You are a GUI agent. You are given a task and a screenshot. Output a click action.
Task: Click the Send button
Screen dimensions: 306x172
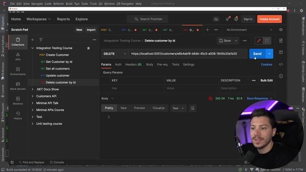(257, 54)
